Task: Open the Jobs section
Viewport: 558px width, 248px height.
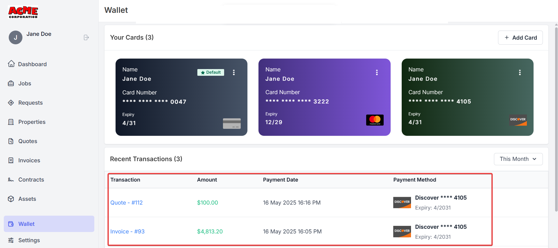Action: pos(25,83)
